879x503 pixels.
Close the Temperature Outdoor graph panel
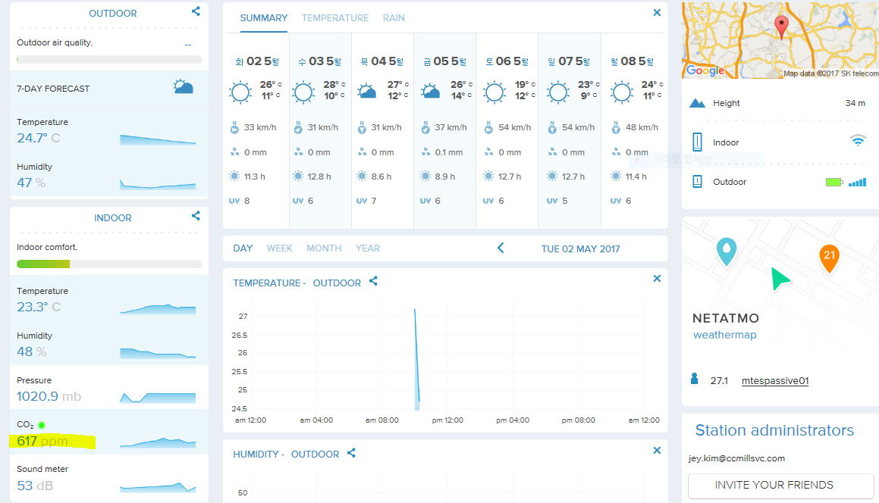click(657, 279)
